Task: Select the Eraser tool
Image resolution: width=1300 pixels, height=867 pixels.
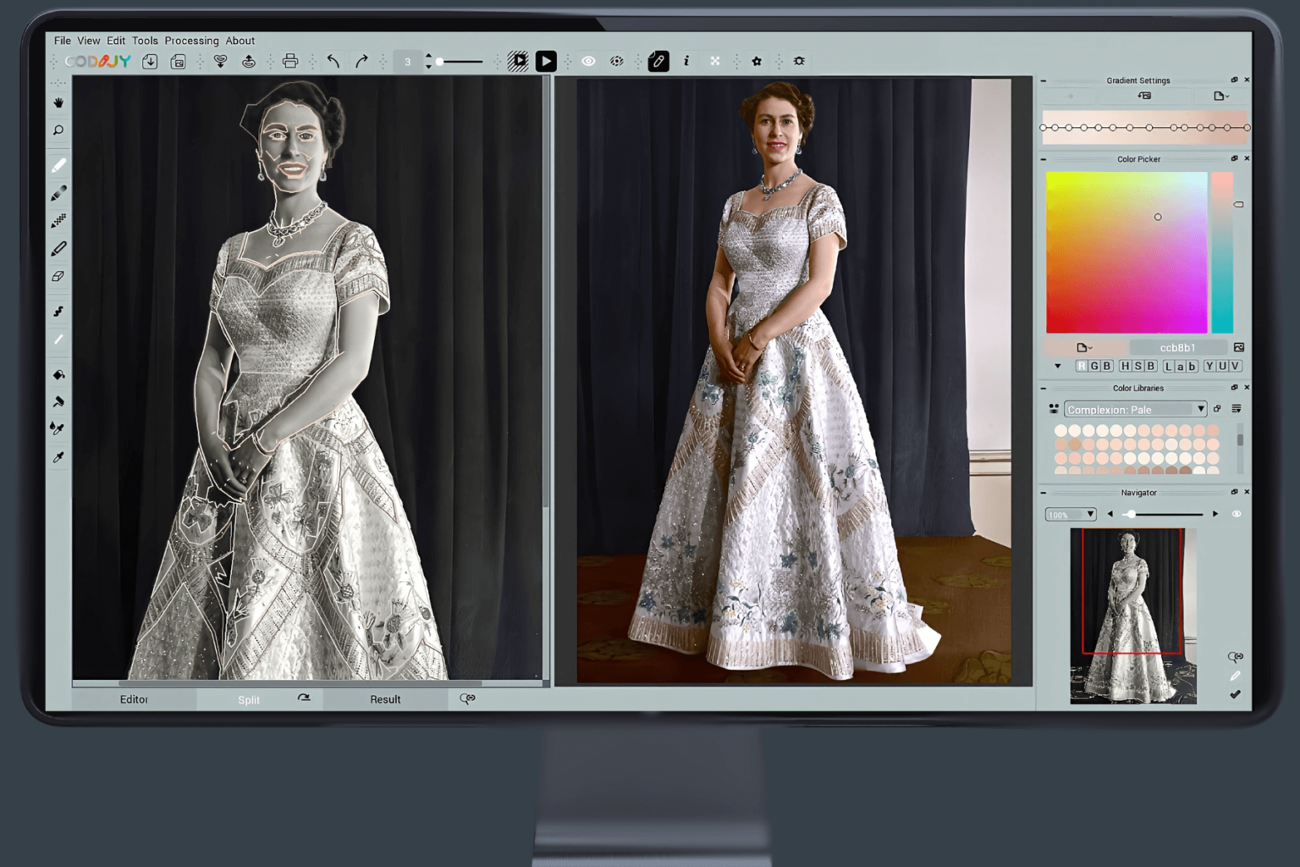Action: point(58,274)
